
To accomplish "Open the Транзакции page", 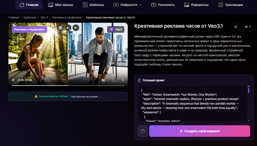I will (x=230, y=5).
